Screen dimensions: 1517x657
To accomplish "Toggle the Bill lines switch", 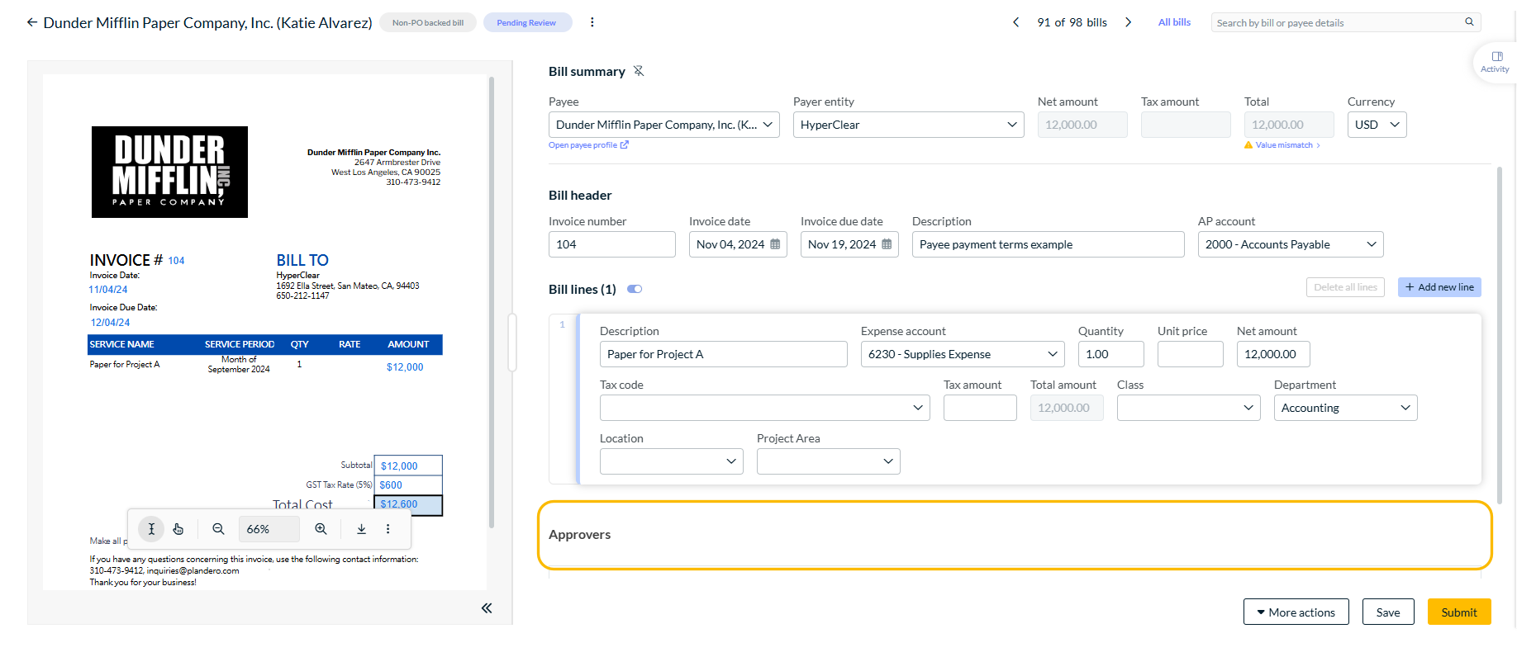I will coord(635,289).
